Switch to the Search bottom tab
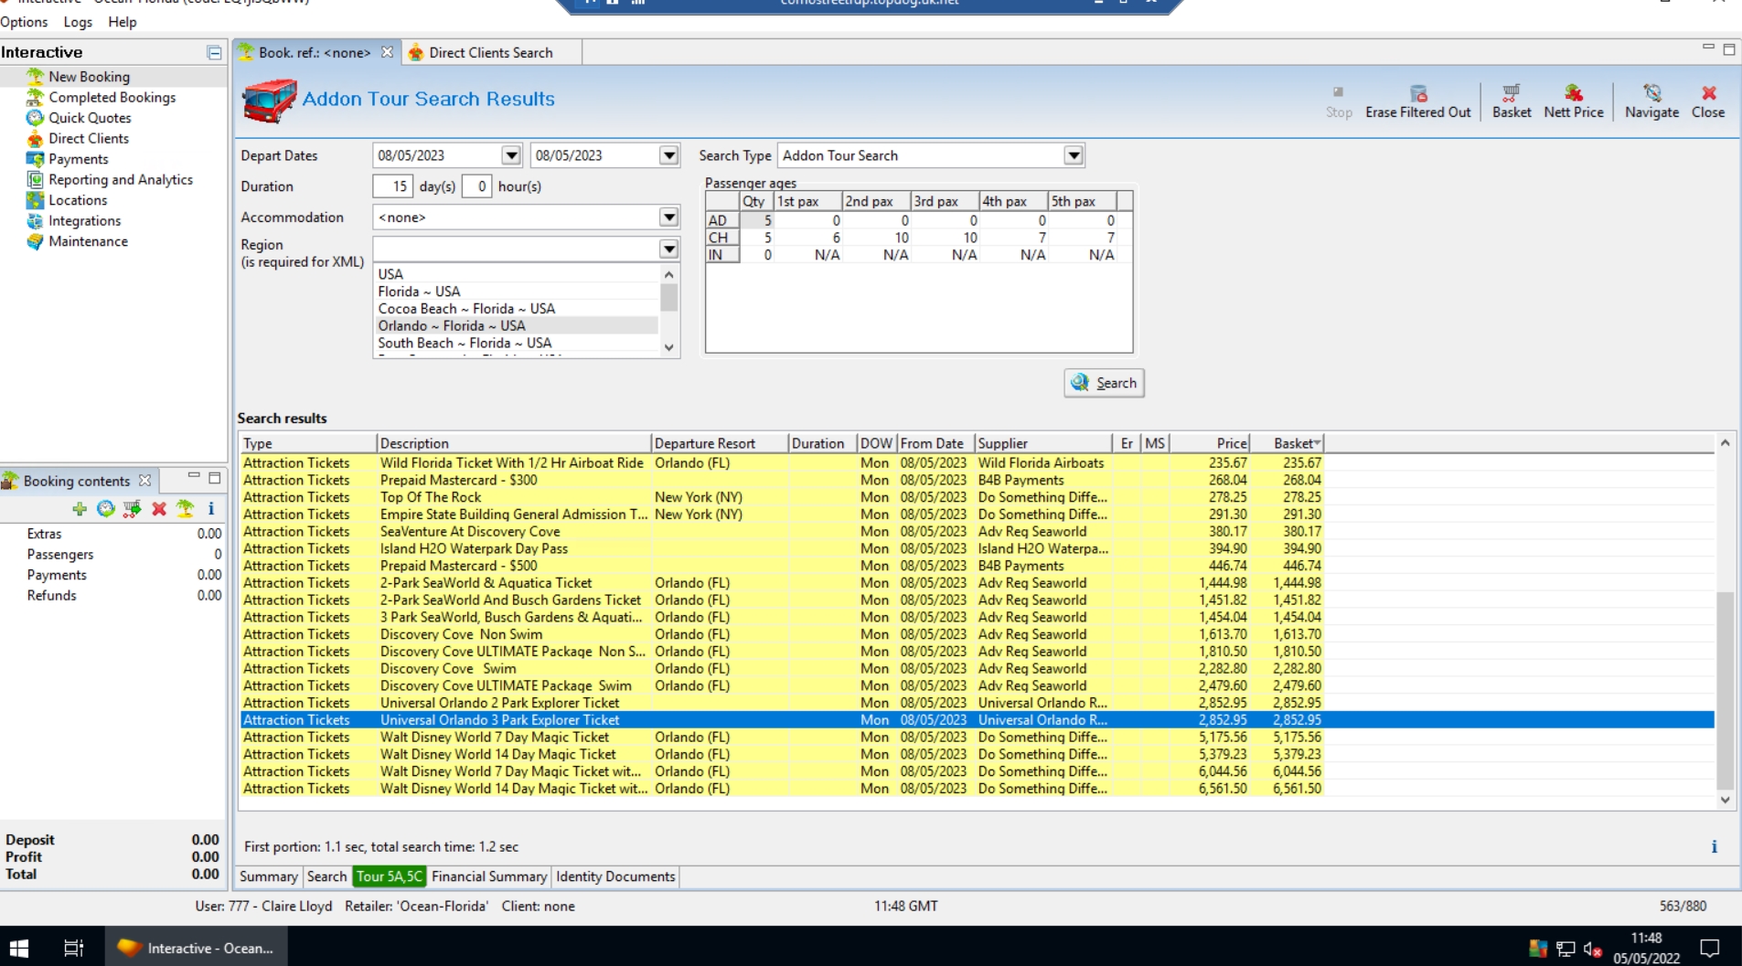 click(x=326, y=876)
